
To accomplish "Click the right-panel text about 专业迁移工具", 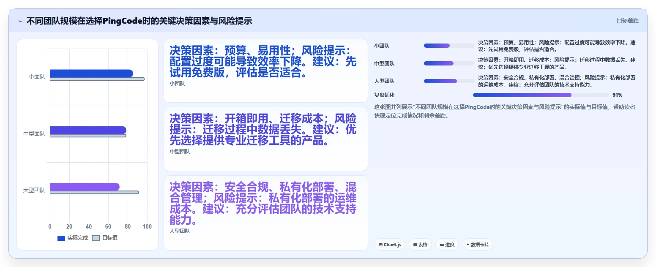I will pyautogui.click(x=557, y=63).
